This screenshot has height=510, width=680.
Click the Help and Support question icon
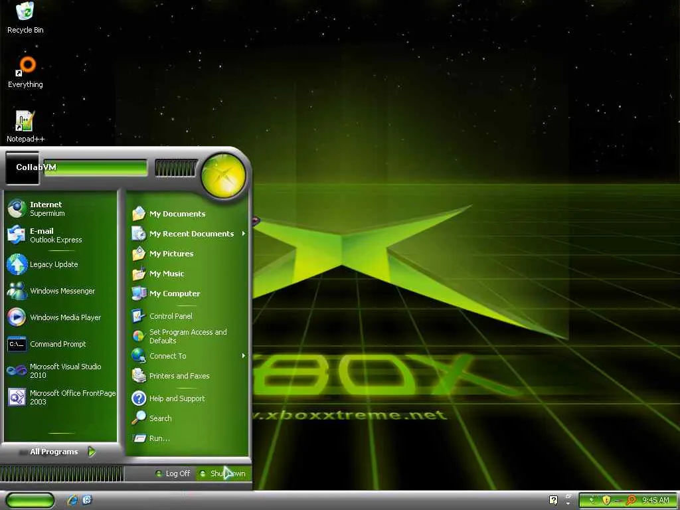tap(139, 398)
